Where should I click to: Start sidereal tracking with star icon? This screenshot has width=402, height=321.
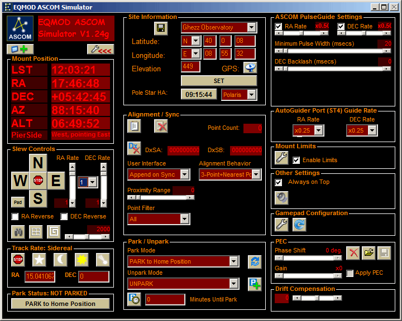(39, 260)
